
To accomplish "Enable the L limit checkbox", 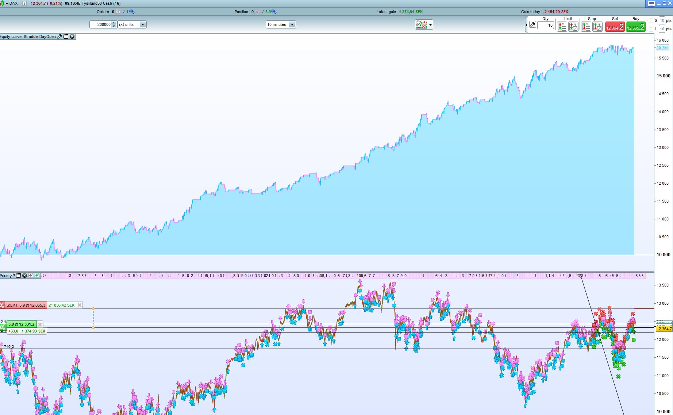I will coord(651,29).
